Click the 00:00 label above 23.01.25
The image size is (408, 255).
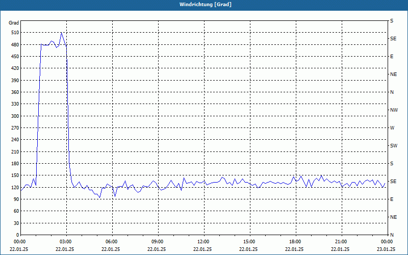tap(386, 242)
